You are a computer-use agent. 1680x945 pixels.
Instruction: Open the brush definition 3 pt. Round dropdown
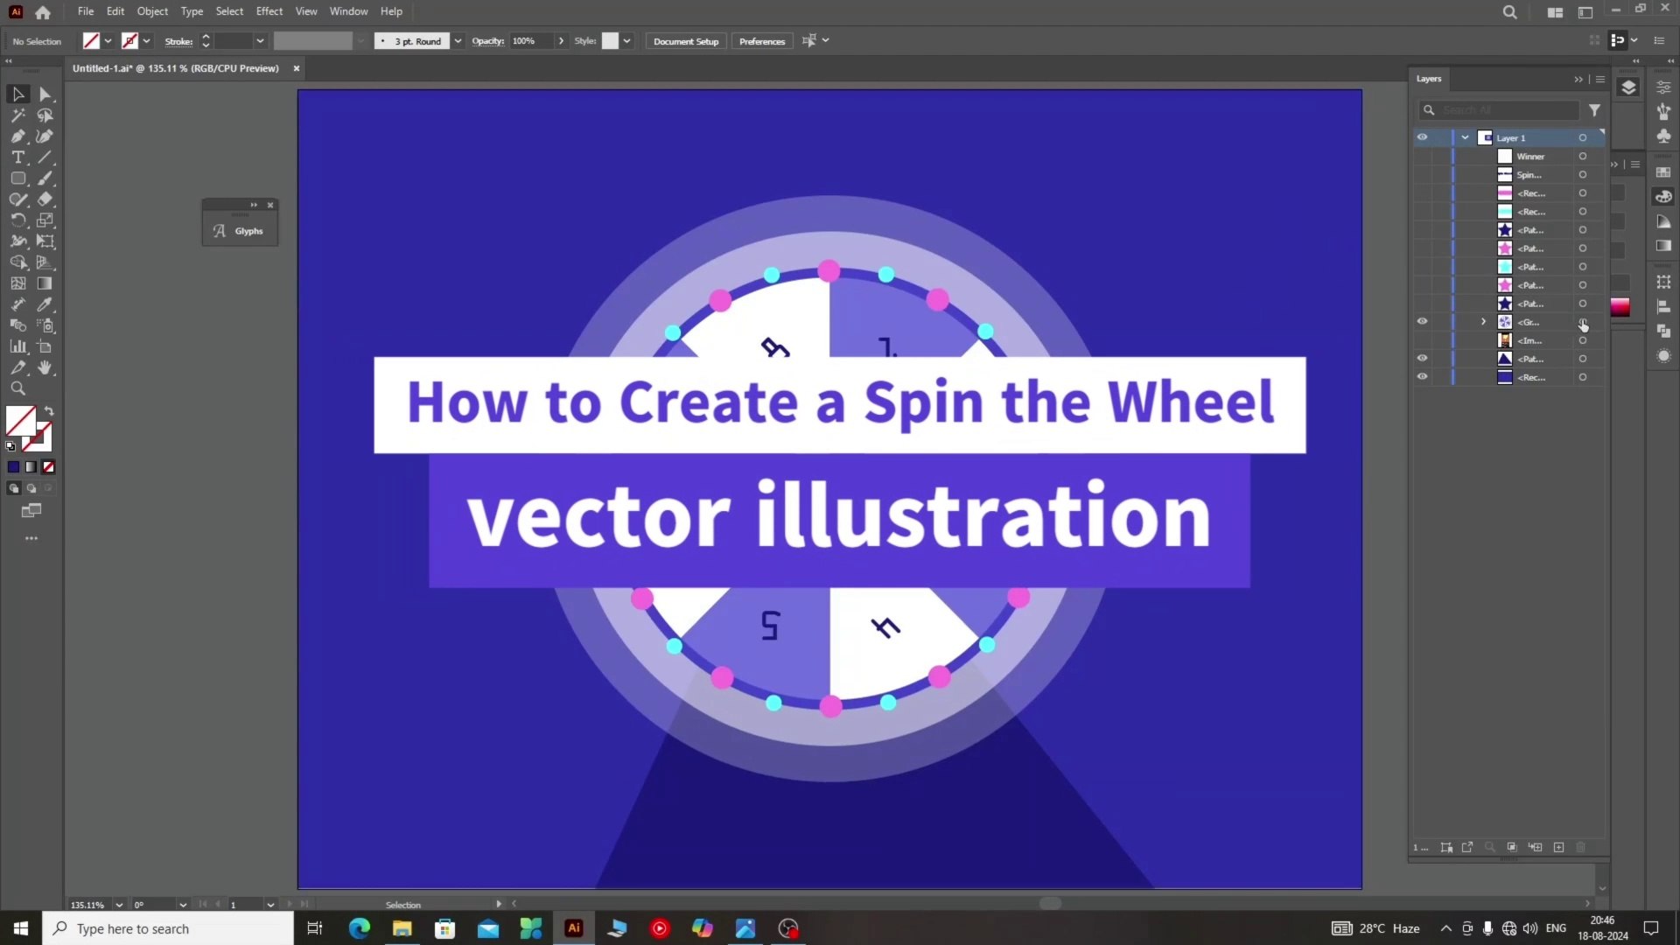pyautogui.click(x=458, y=41)
